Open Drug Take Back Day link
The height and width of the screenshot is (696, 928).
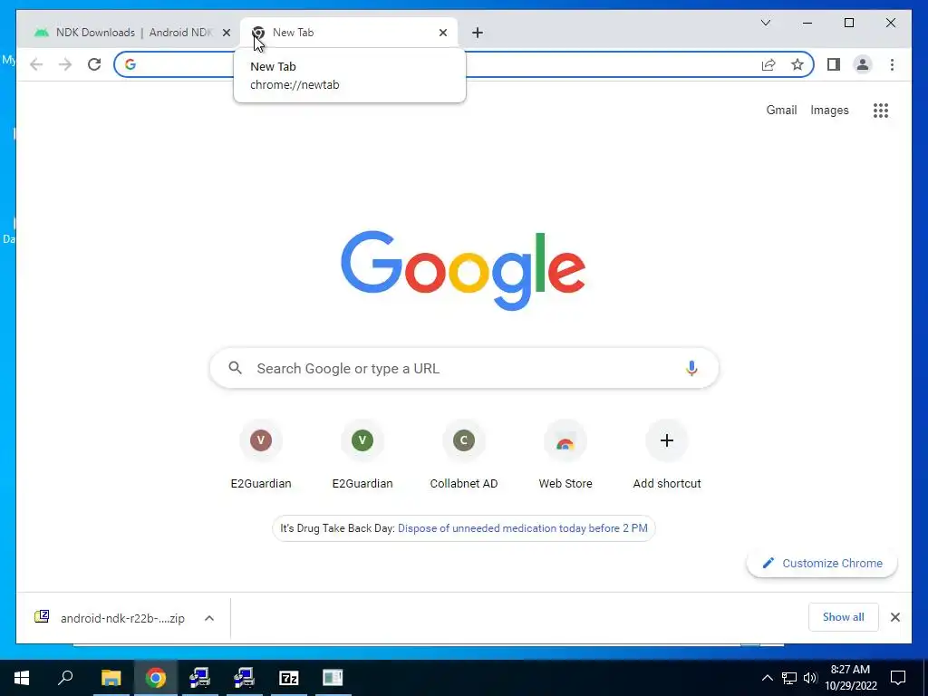click(523, 528)
